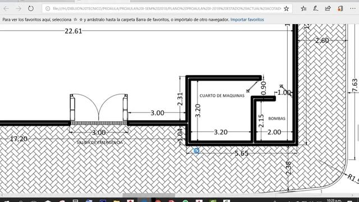Click the horizontal scrollbar left arrow
This screenshot has width=359, height=202.
click(x=2, y=195)
